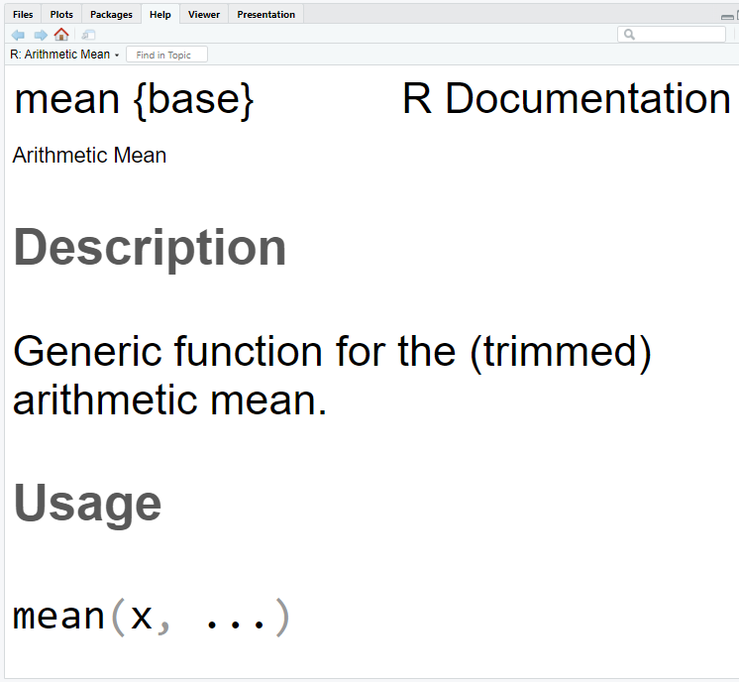Switch to the Files tab
Viewport: 739px width, 682px height.
click(x=23, y=15)
